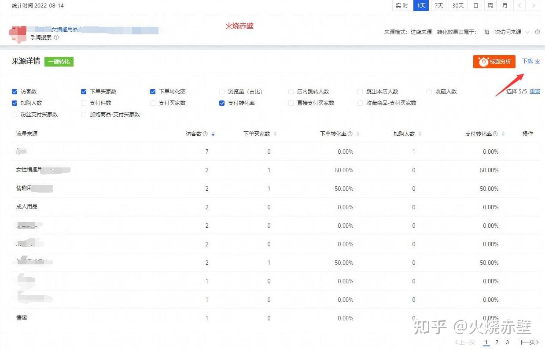The height and width of the screenshot is (349, 545).
Task: Click the 一键转化 green button
Action: tap(59, 62)
